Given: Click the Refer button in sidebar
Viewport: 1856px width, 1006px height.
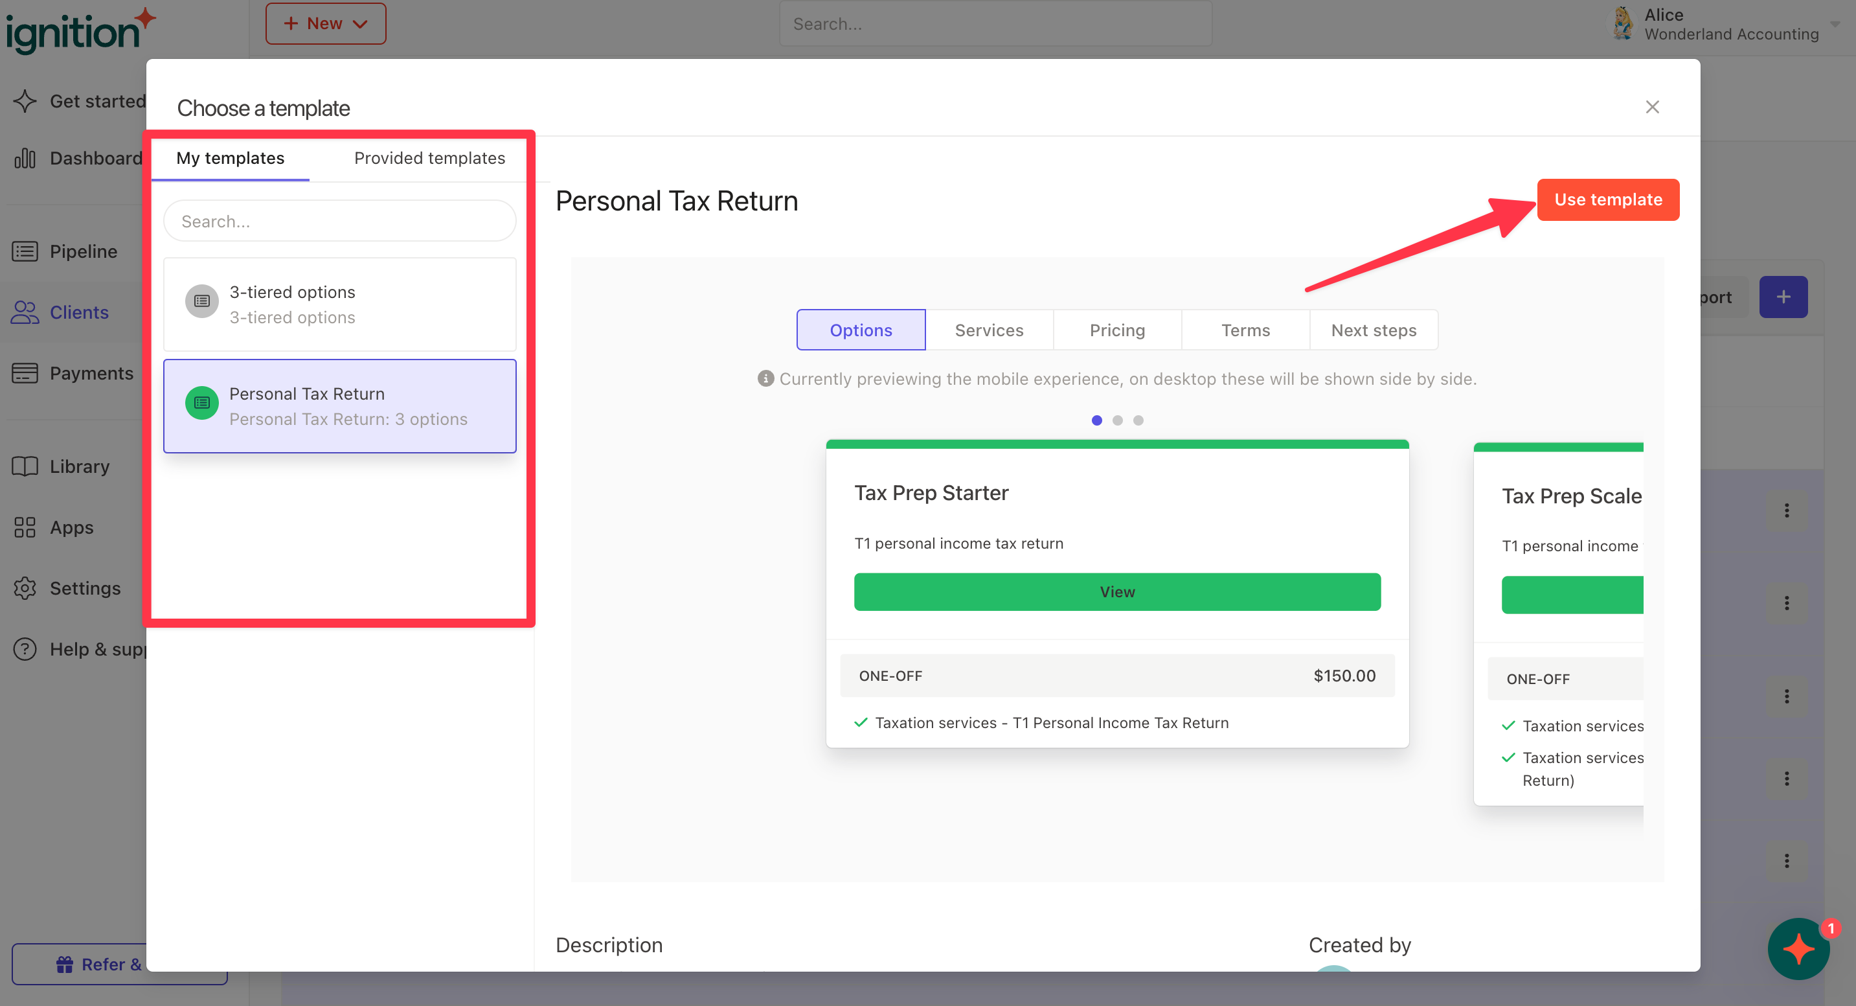Looking at the screenshot, I should click(x=120, y=964).
